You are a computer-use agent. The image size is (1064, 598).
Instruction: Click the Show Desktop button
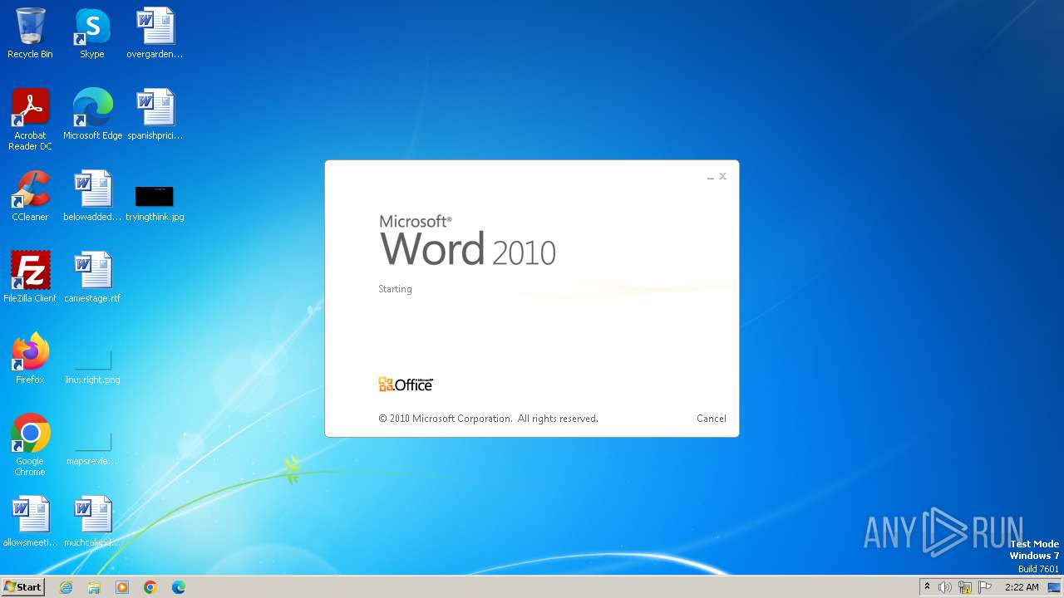coord(1056,587)
